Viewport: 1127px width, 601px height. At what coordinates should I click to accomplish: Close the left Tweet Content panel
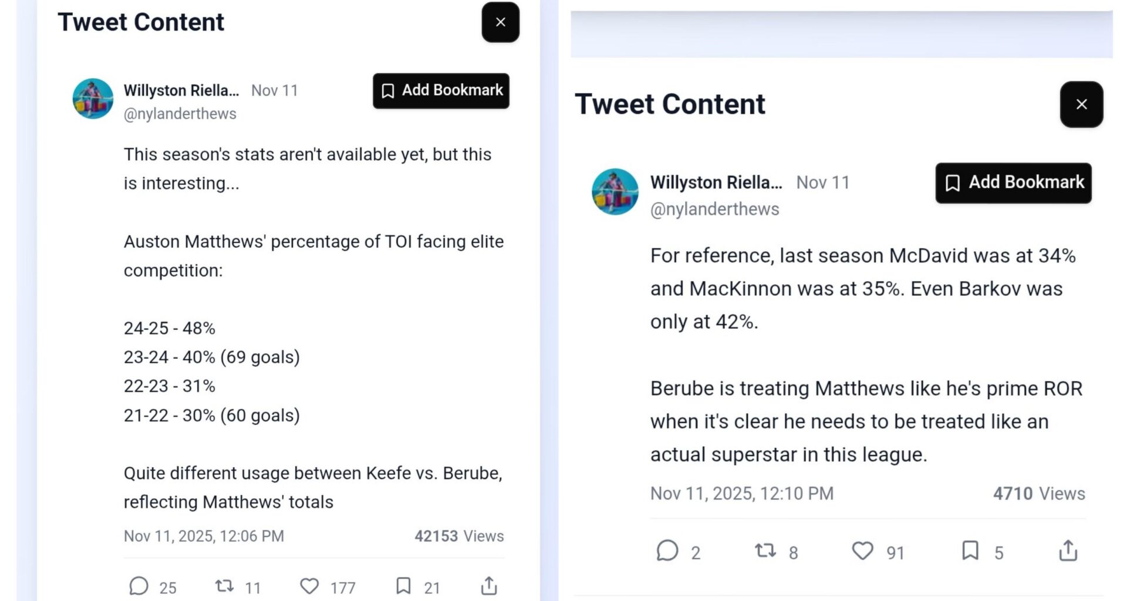(500, 22)
